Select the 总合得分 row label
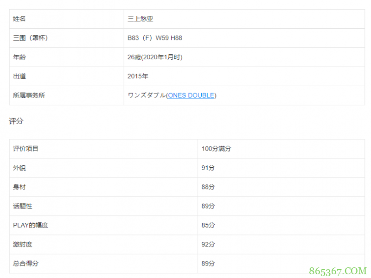The height and width of the screenshot is (278, 371). [26, 263]
